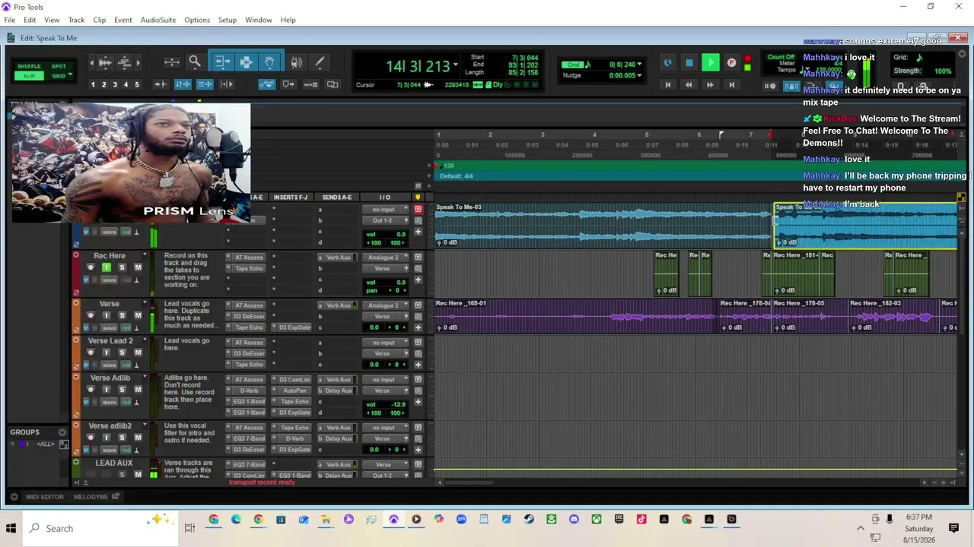The height and width of the screenshot is (547, 974).
Task: Record-arm the Verse track
Action: (x=91, y=315)
